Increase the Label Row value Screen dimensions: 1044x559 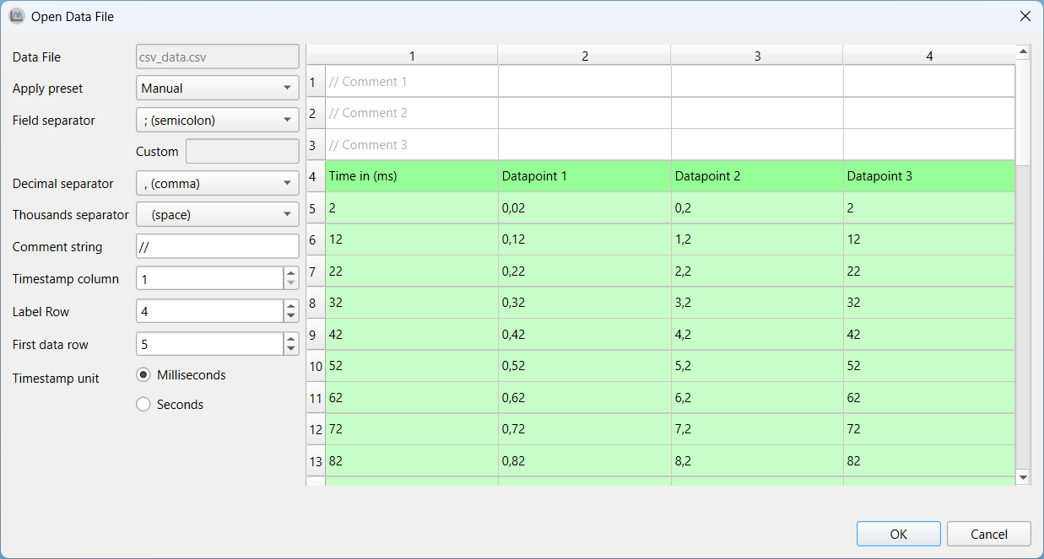click(x=291, y=305)
